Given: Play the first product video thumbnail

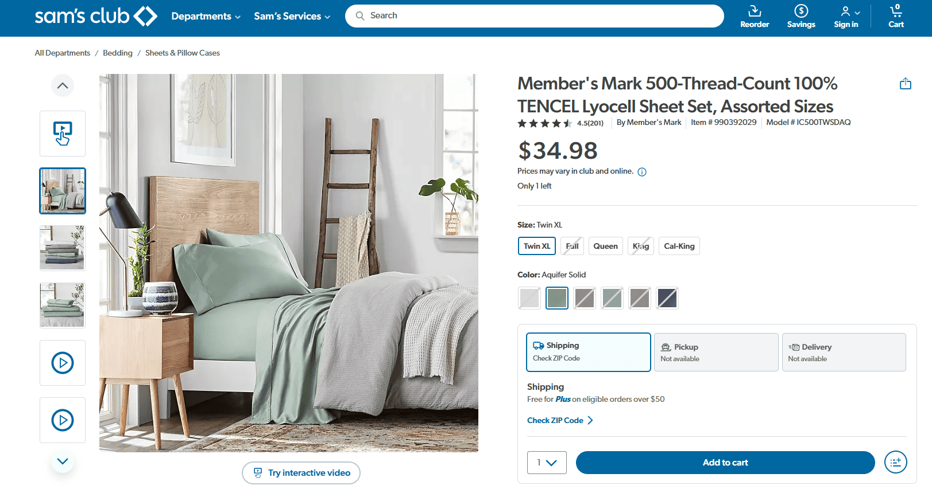Looking at the screenshot, I should tap(63, 363).
